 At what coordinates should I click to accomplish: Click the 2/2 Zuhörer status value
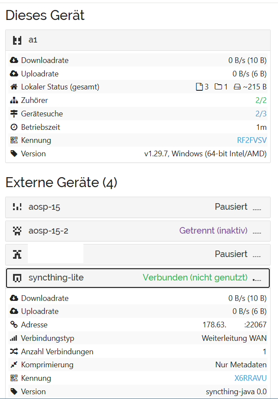tap(261, 100)
